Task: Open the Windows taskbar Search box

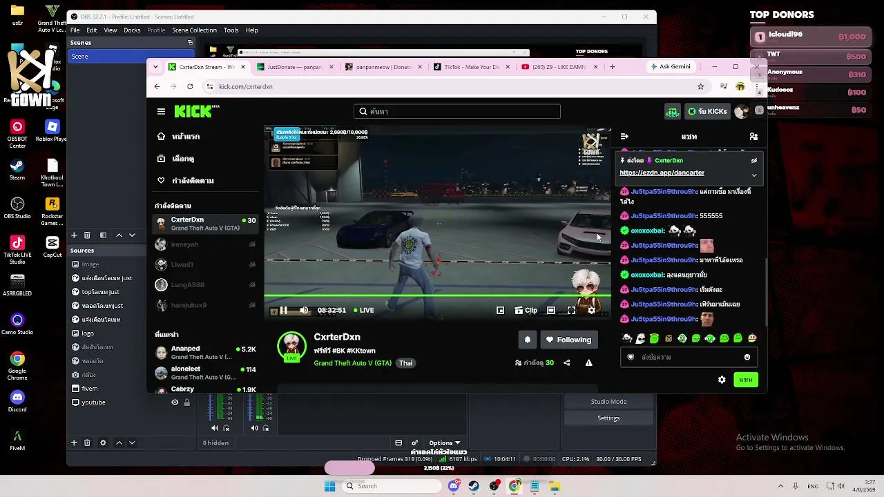Action: coord(391,486)
